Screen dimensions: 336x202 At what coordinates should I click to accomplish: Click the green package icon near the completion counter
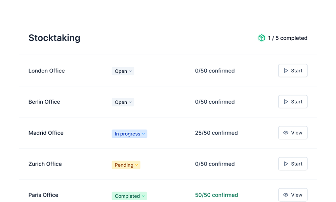(261, 38)
